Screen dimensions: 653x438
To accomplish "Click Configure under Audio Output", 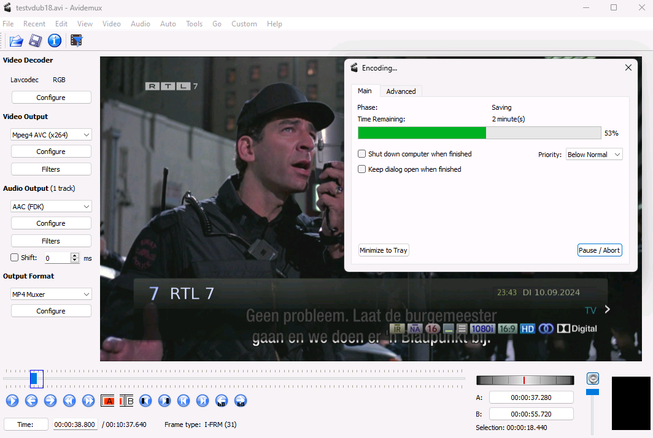I will [x=51, y=223].
